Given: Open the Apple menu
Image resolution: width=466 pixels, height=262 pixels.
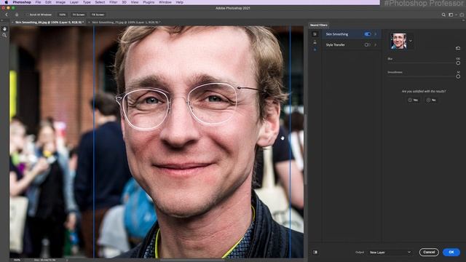Looking at the screenshot, I should tap(7, 2).
